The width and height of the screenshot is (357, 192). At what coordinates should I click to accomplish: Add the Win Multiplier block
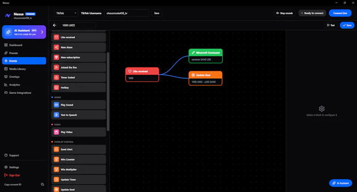pyautogui.click(x=79, y=170)
